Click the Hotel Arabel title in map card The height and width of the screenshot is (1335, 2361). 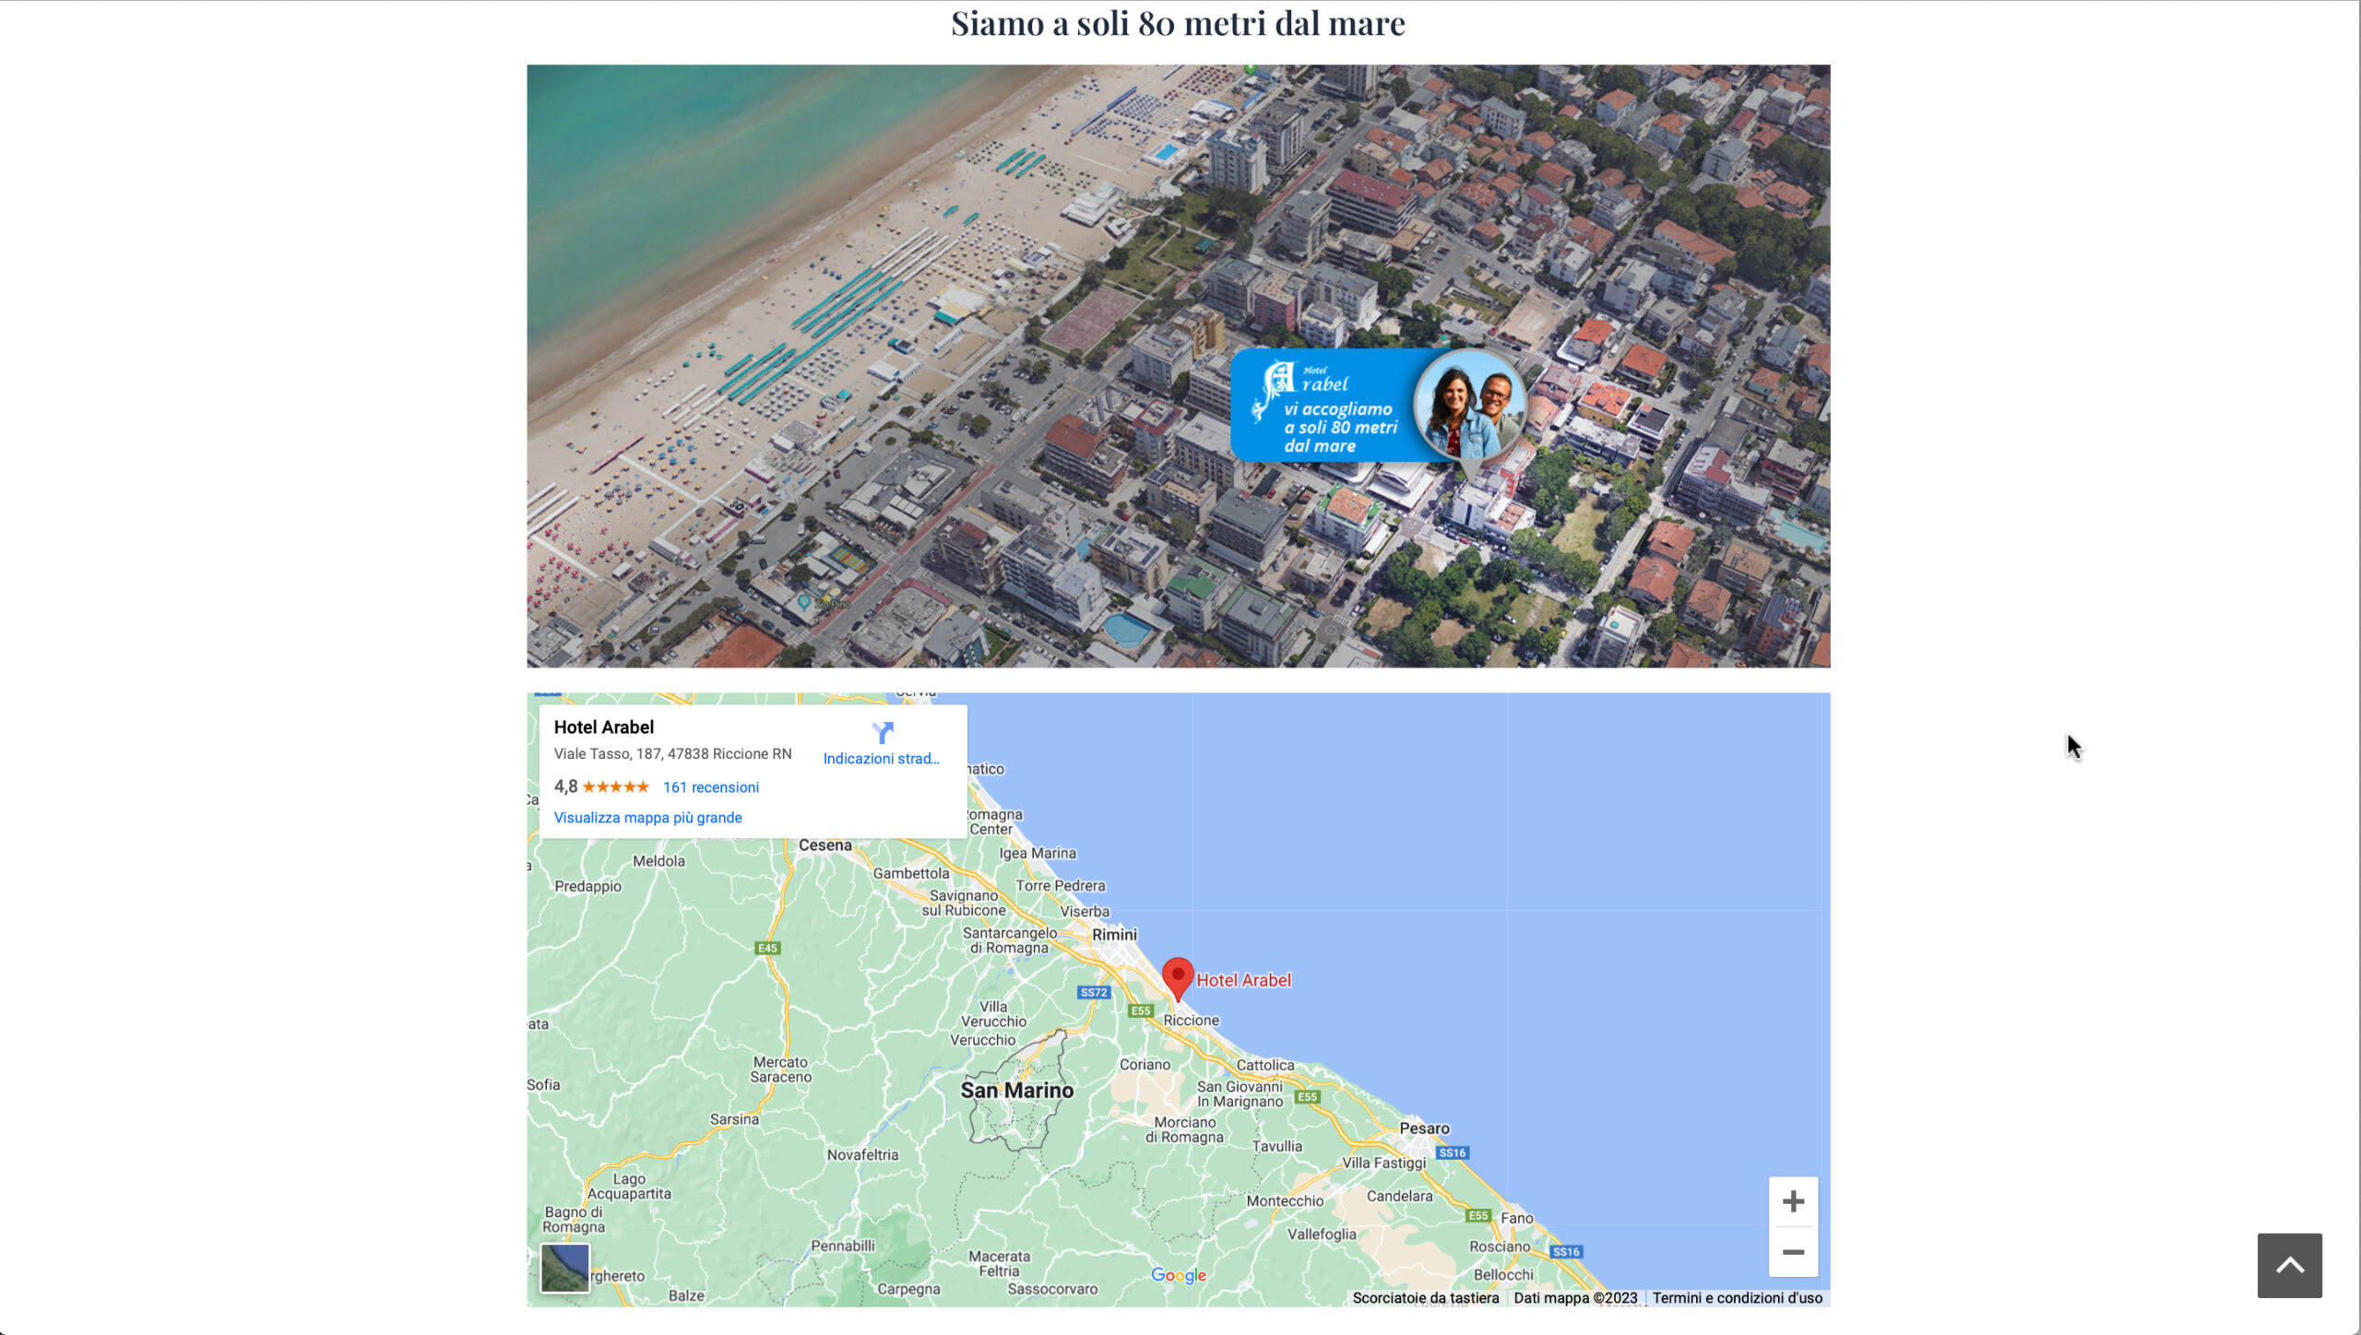603,727
